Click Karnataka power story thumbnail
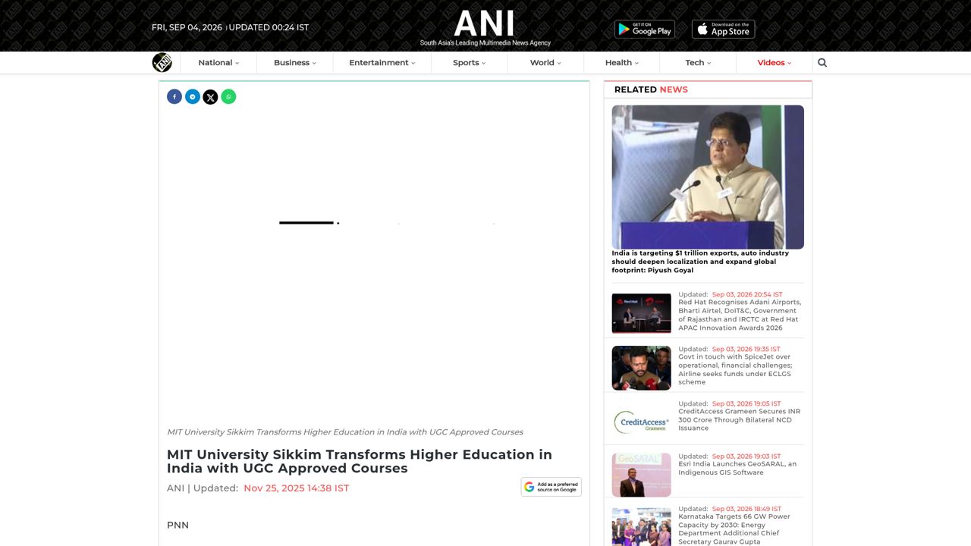The height and width of the screenshot is (546, 971). (642, 526)
